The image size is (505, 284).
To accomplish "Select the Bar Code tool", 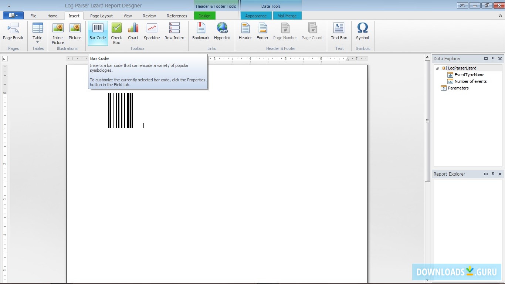I will 98,33.
